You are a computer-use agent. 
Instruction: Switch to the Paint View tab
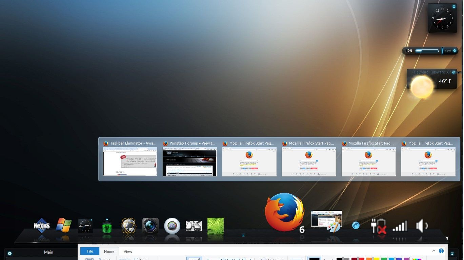(x=128, y=252)
